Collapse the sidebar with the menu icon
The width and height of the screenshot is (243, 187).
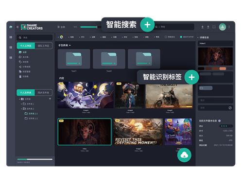[x=17, y=27]
